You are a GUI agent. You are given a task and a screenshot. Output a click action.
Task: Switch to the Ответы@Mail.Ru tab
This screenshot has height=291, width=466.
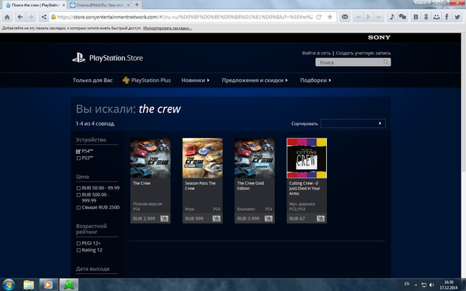pyautogui.click(x=99, y=5)
